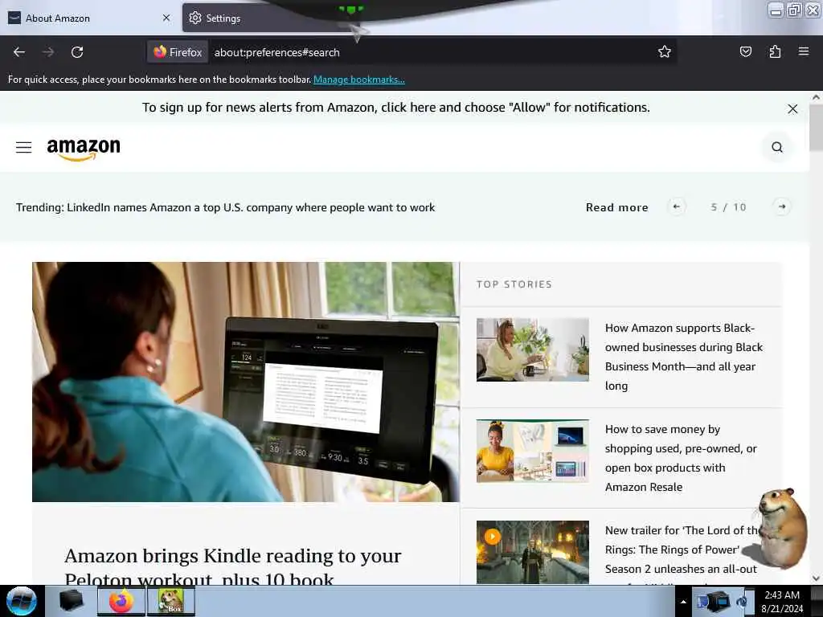823x617 pixels.
Task: Go back to the previous page
Action: [x=19, y=52]
